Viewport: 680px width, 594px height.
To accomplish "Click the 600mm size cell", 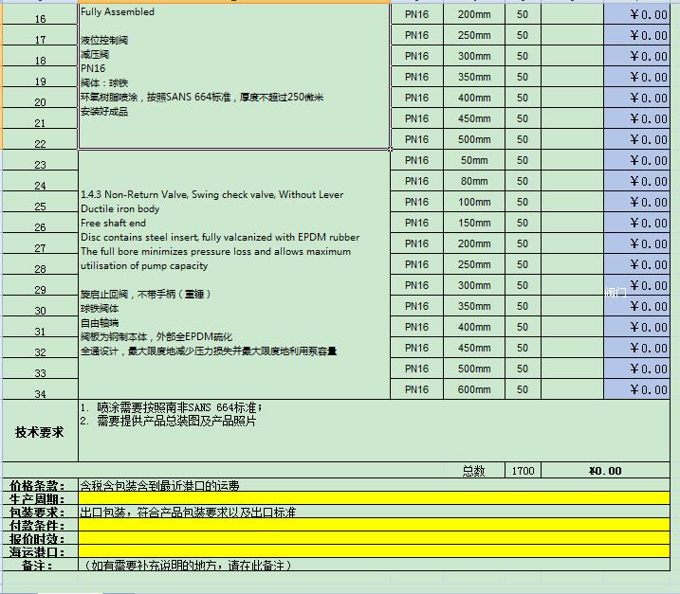I will [473, 389].
